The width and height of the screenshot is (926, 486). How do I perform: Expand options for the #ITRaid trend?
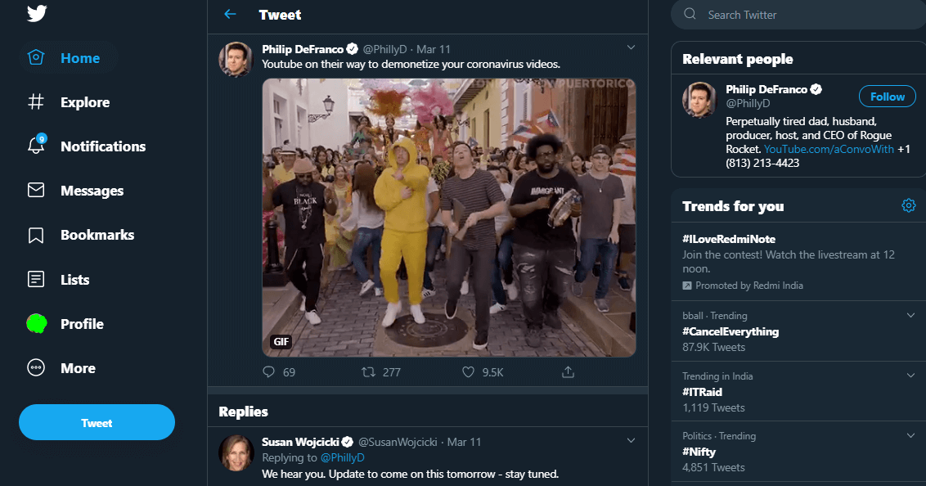911,375
